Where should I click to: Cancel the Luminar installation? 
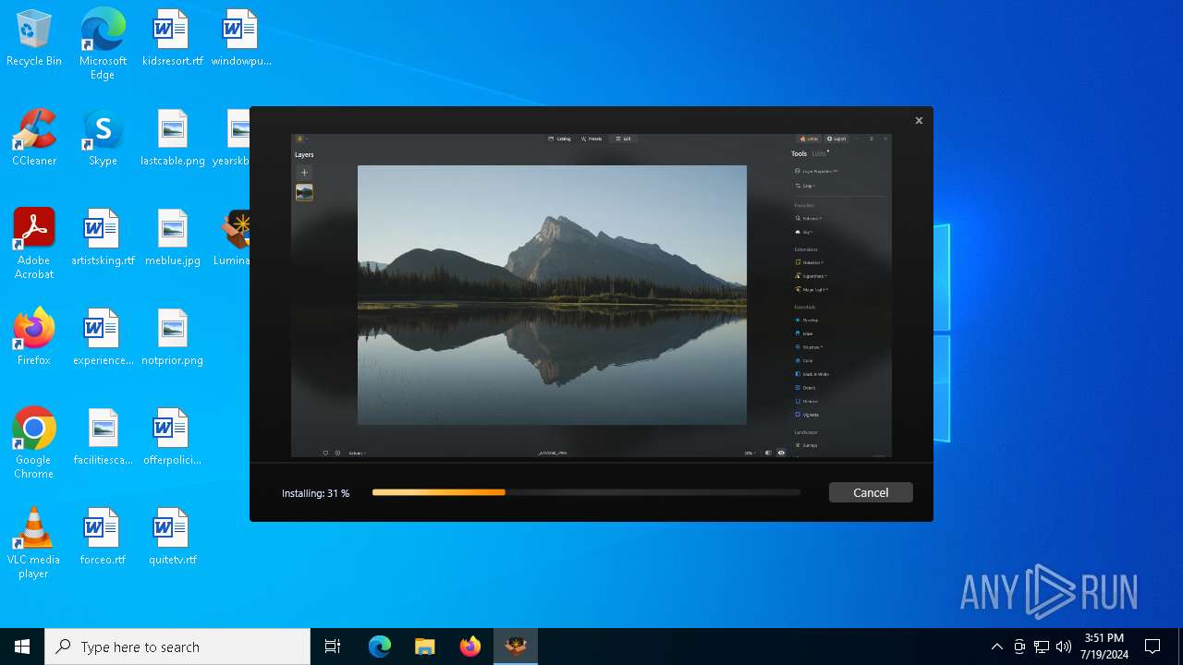(x=871, y=492)
